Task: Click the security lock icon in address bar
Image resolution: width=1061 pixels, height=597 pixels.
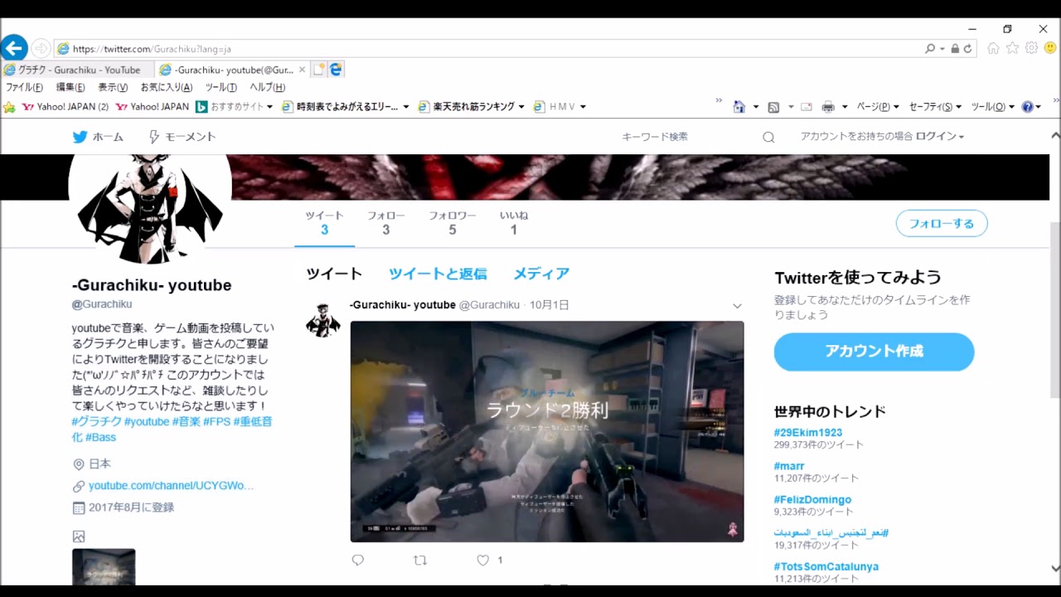Action: [955, 49]
